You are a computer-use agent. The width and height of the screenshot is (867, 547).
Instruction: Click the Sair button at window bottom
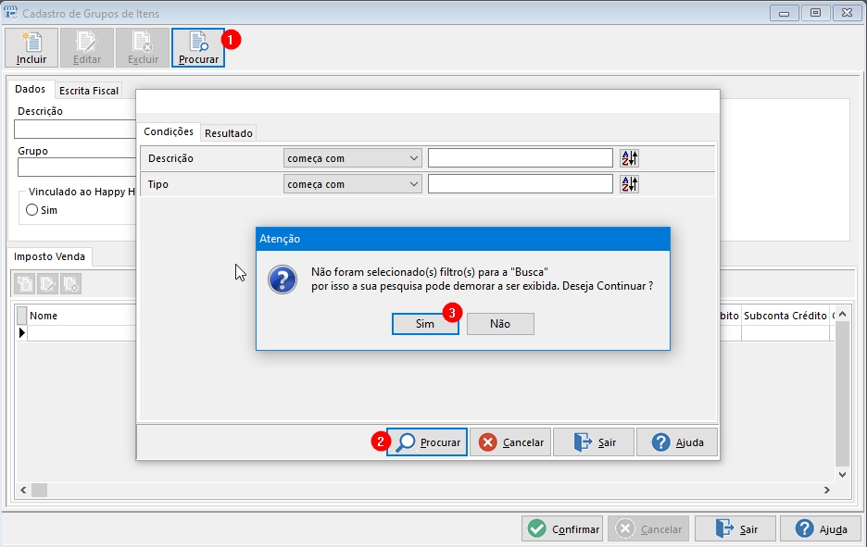pyautogui.click(x=735, y=528)
